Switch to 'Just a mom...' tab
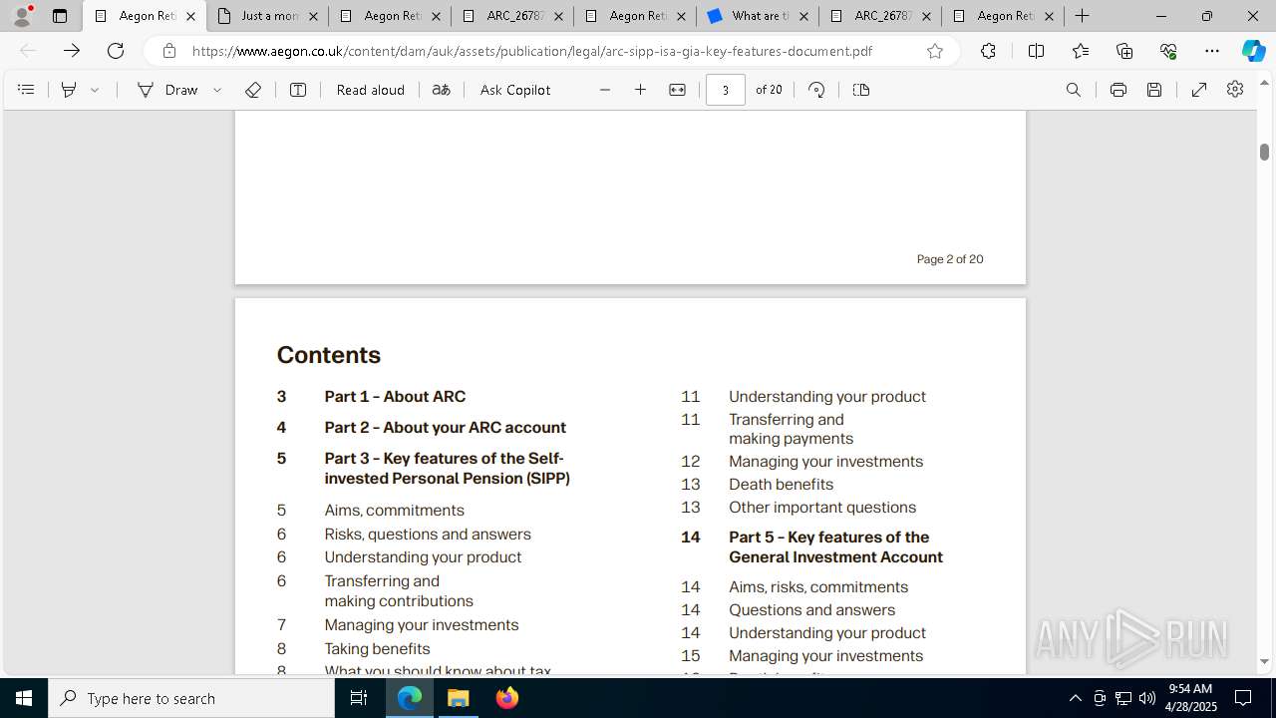The image size is (1276, 718). click(268, 16)
